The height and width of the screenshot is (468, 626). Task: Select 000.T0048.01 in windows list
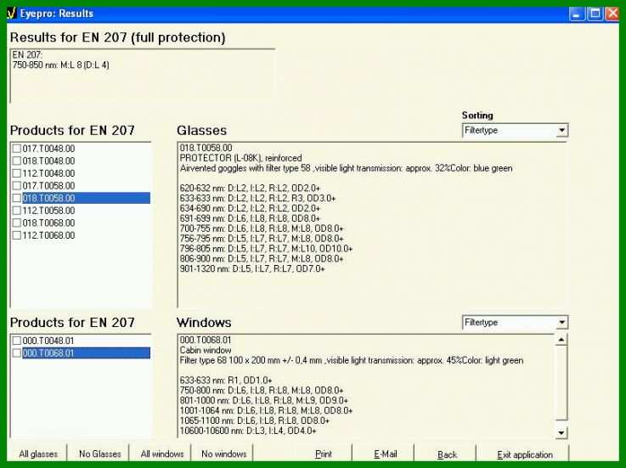(48, 341)
